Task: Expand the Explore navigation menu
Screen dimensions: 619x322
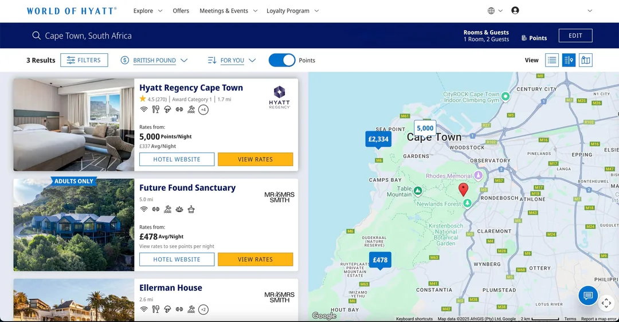Action: 148,11
